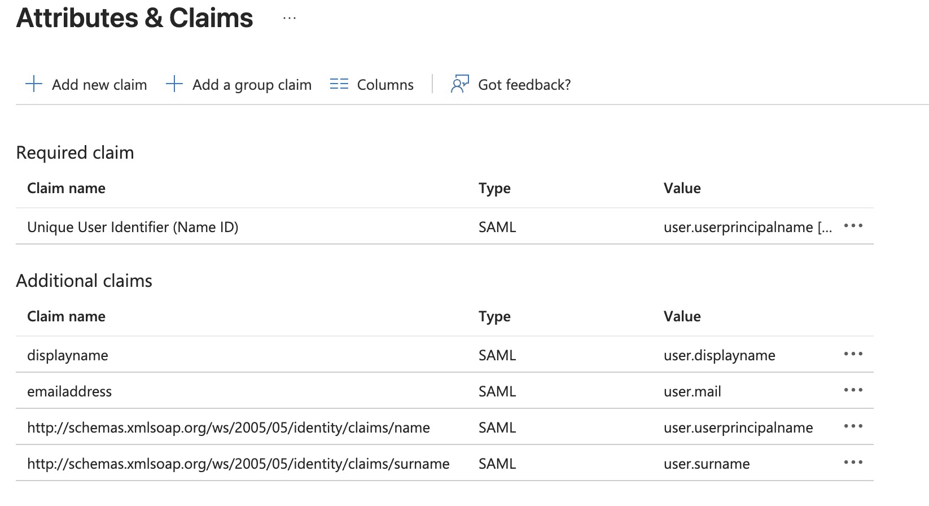This screenshot has width=929, height=506.
Task: Click the Add new claim label
Action: tap(99, 85)
